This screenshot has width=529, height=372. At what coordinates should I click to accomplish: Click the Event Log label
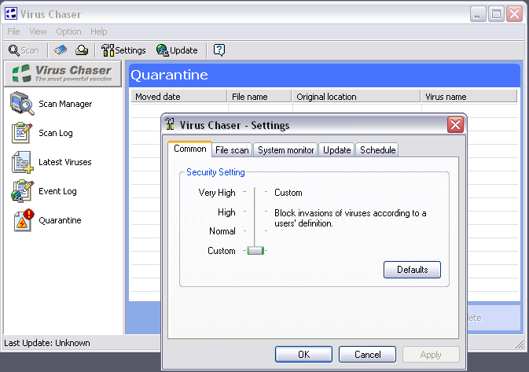click(x=57, y=191)
